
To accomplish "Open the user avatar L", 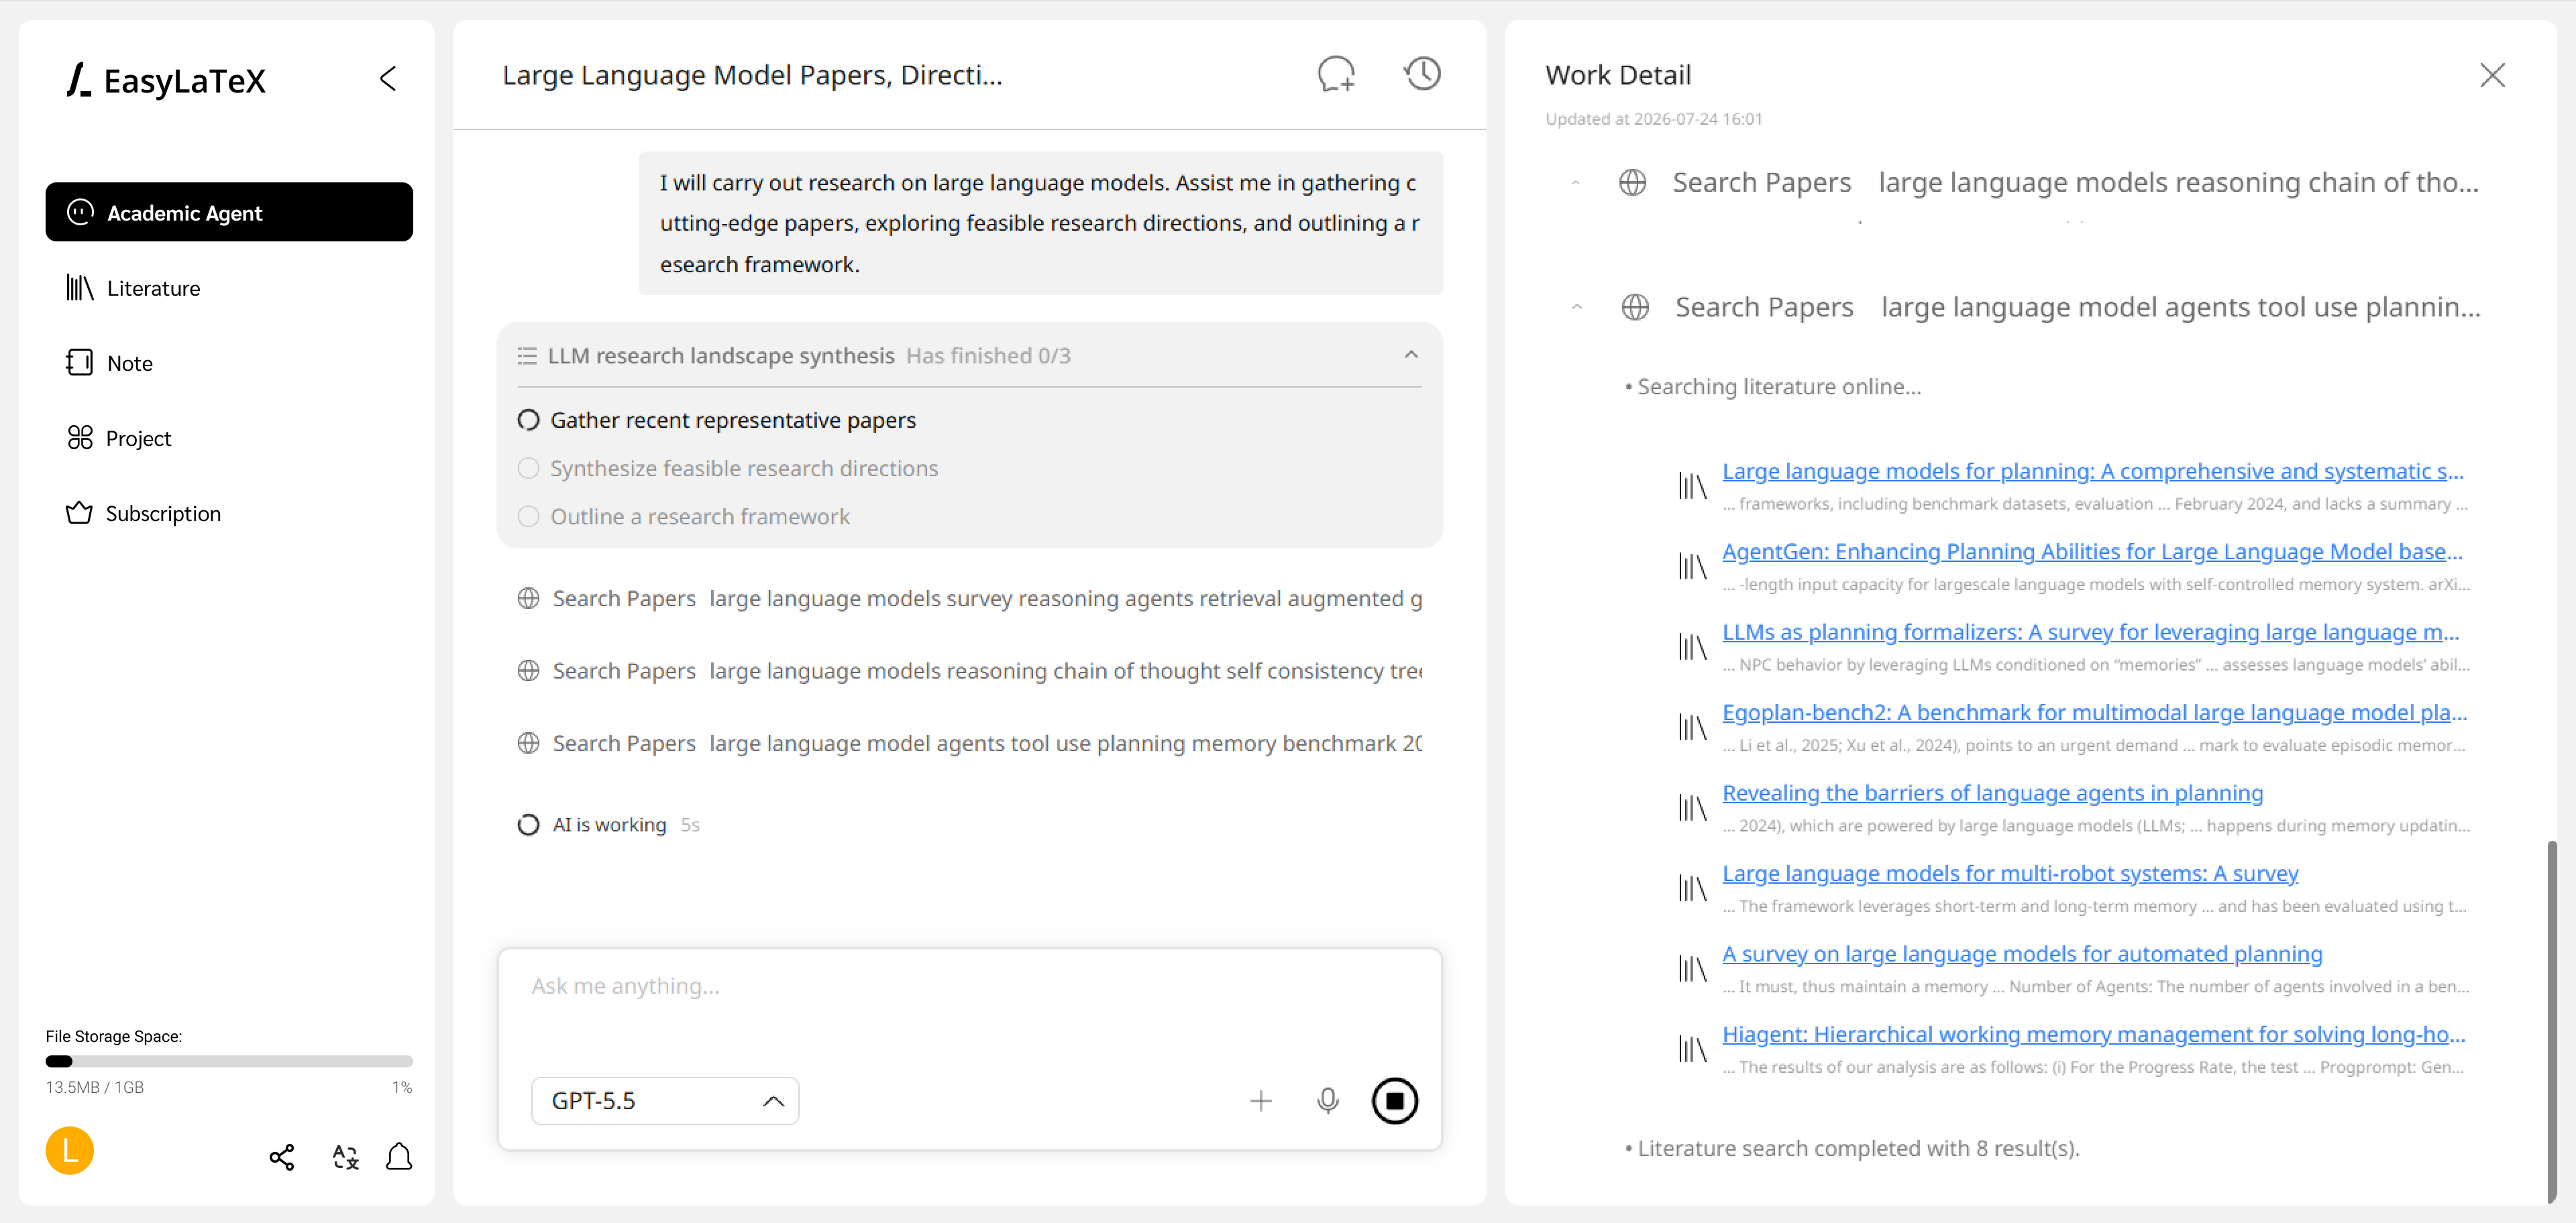I will pyautogui.click(x=69, y=1151).
